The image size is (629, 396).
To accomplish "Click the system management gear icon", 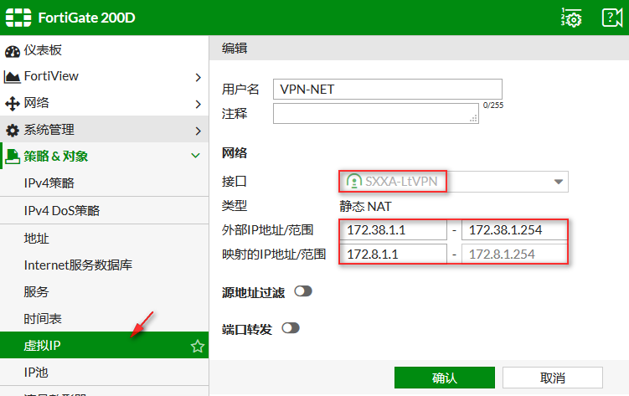I will coord(12,131).
